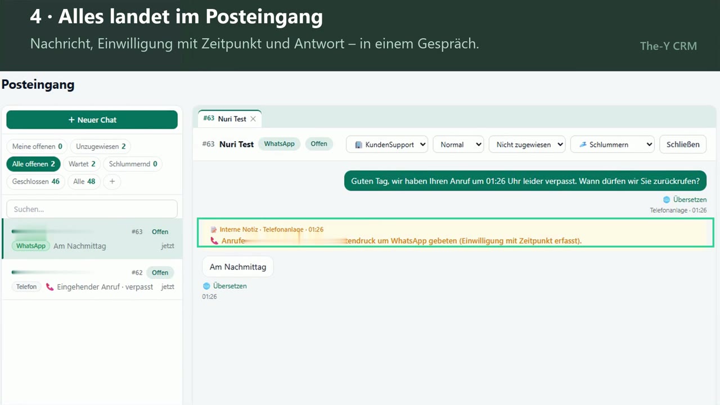Click globe icon beside upper Übersetzen
This screenshot has width=720, height=405.
(x=667, y=200)
